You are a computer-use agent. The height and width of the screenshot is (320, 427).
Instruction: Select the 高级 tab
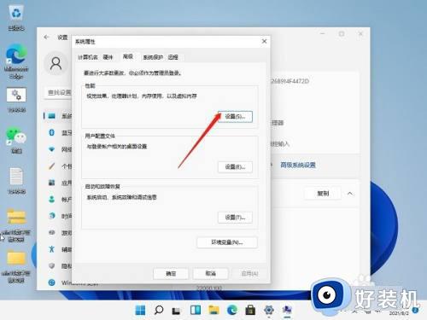128,56
